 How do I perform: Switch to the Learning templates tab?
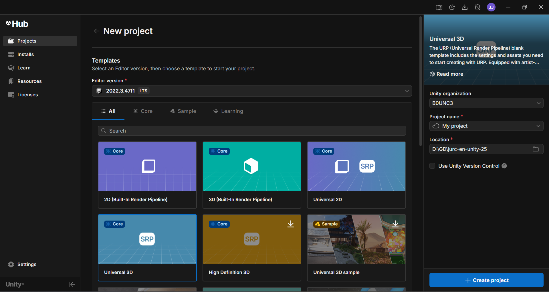click(228, 111)
